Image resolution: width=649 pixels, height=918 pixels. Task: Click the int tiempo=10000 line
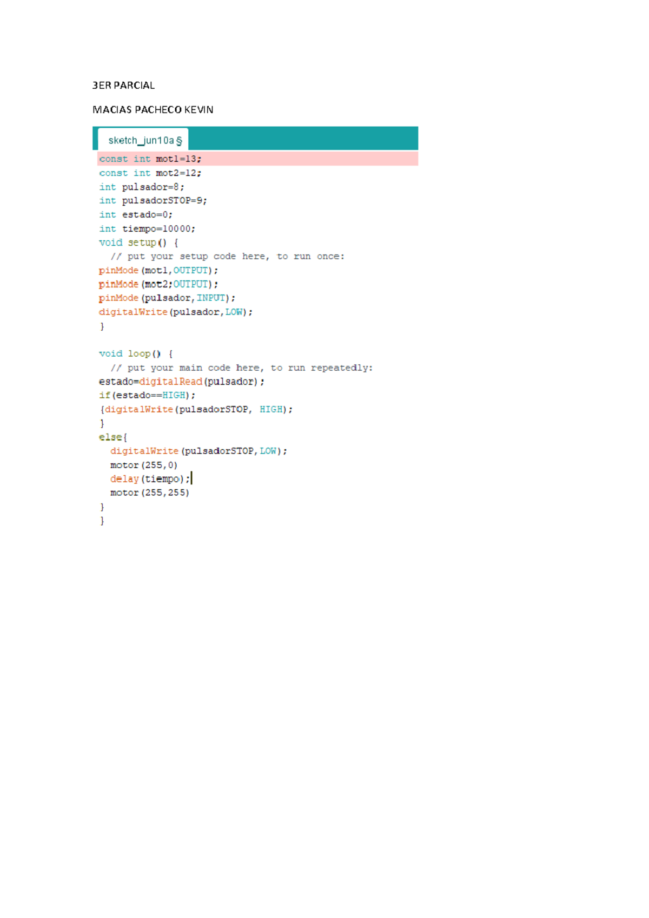point(147,229)
